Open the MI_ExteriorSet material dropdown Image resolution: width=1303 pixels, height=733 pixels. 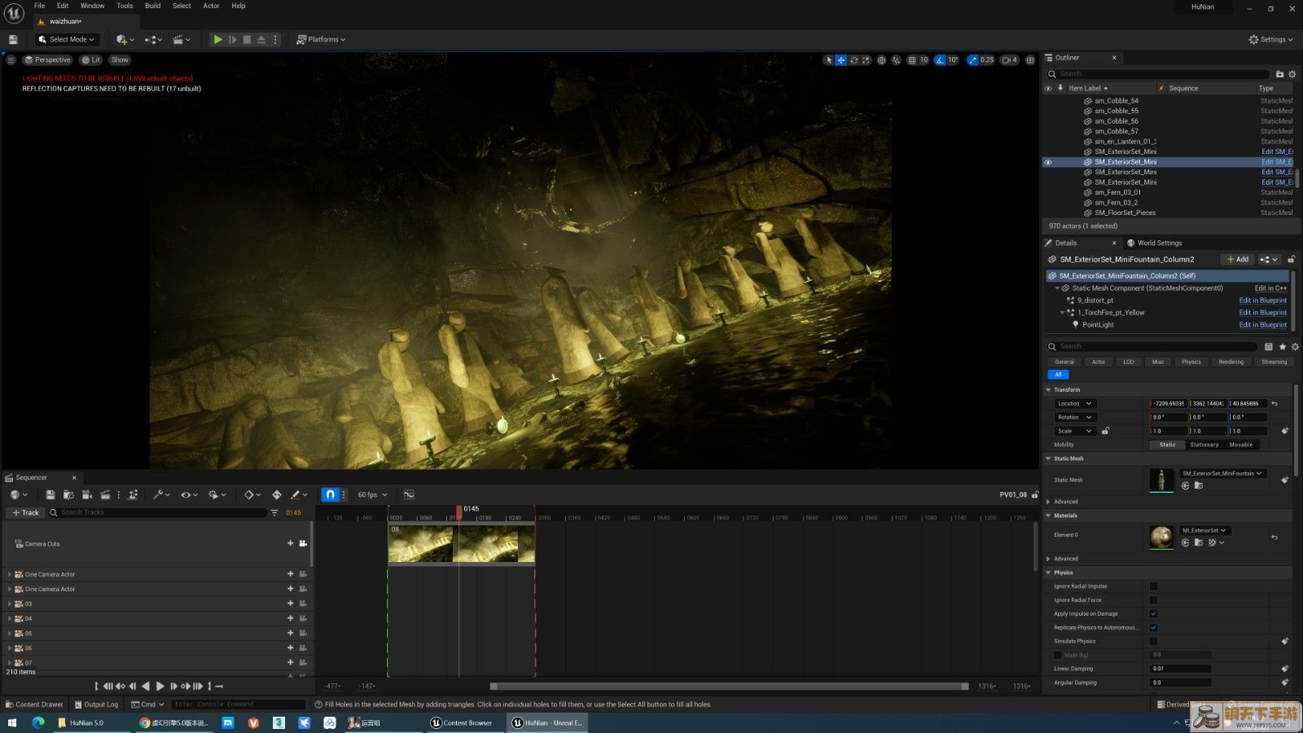[1204, 530]
